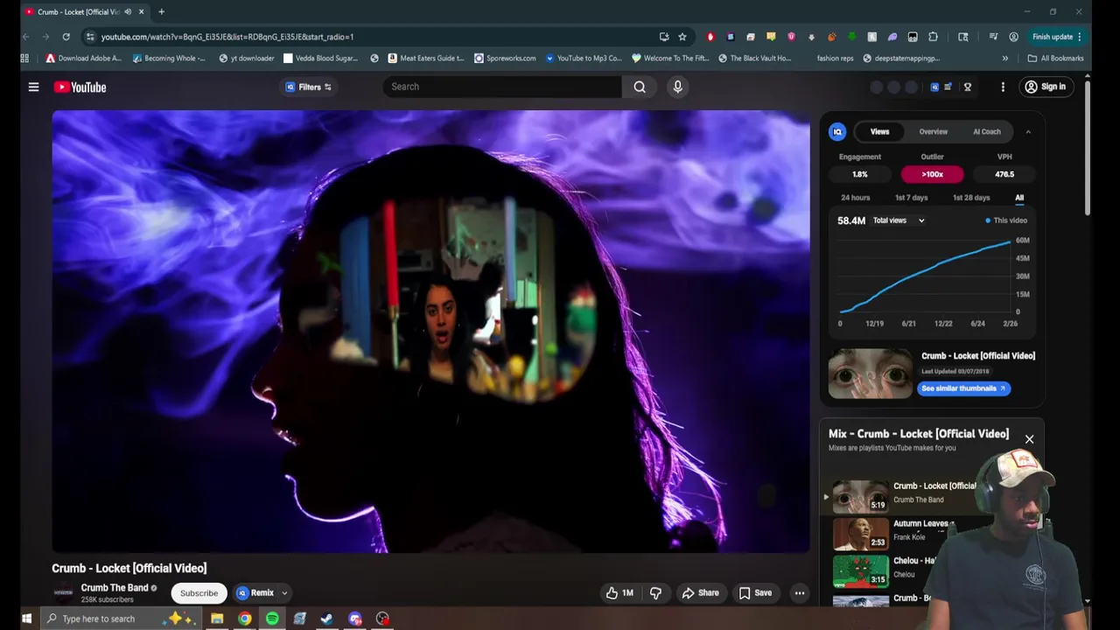Screen dimensions: 1120x630
Task: Click the video player area
Action: [x=430, y=332]
